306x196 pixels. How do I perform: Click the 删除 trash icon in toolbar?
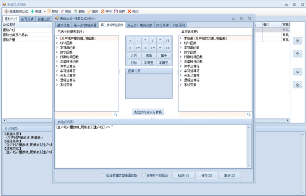(76, 11)
